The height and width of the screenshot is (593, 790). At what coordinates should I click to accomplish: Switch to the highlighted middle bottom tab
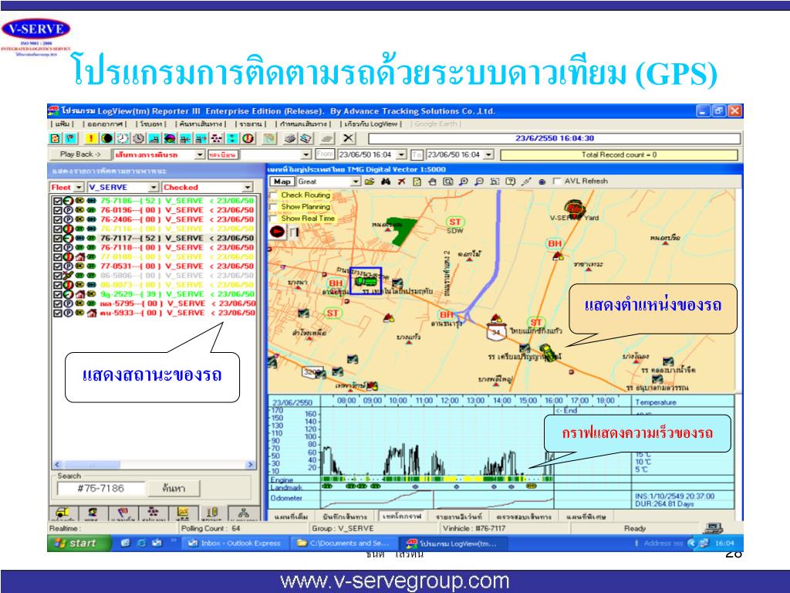click(402, 517)
